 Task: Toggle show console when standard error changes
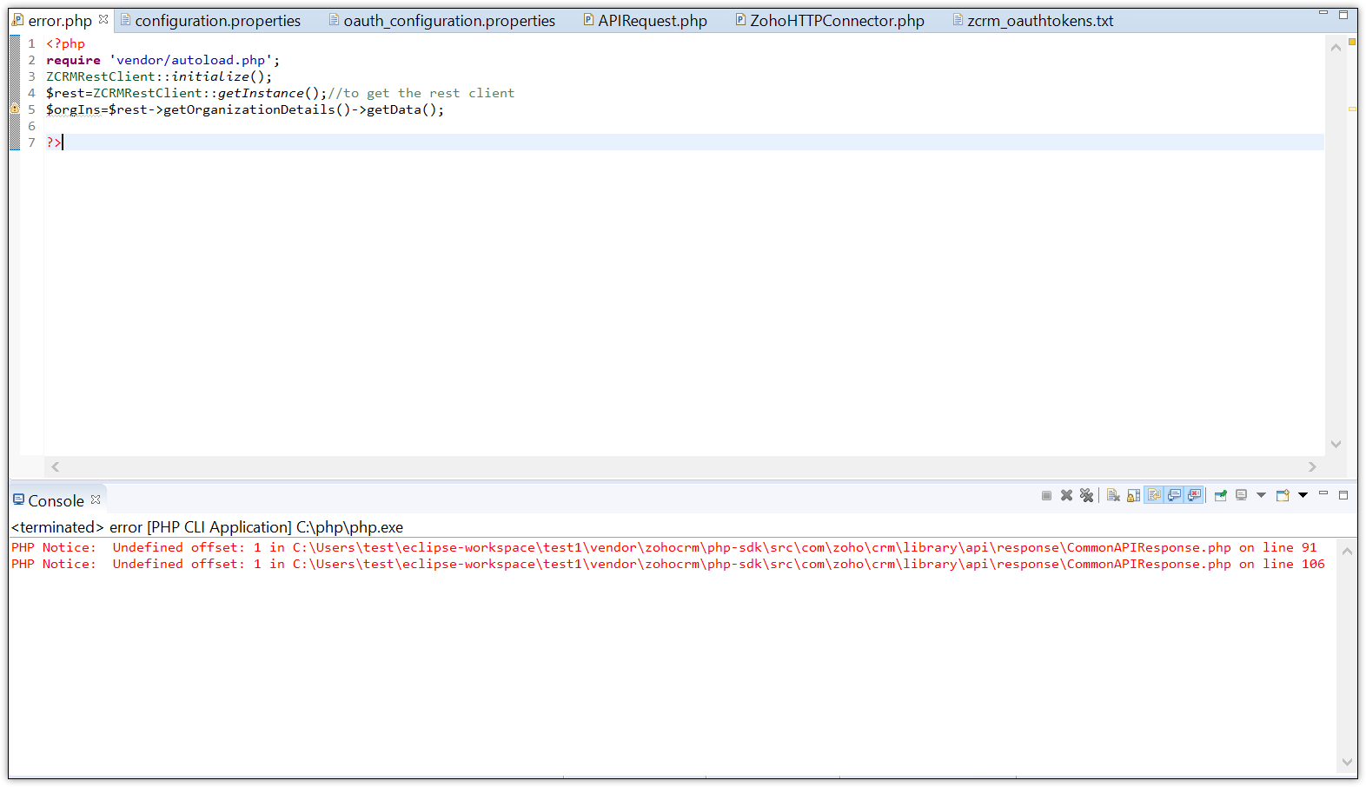click(x=1195, y=495)
